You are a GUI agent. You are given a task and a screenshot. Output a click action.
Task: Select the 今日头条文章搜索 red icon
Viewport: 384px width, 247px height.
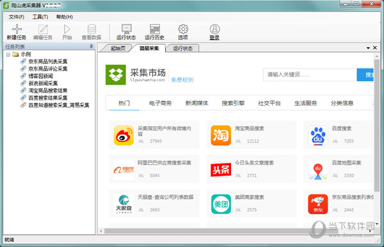[221, 170]
